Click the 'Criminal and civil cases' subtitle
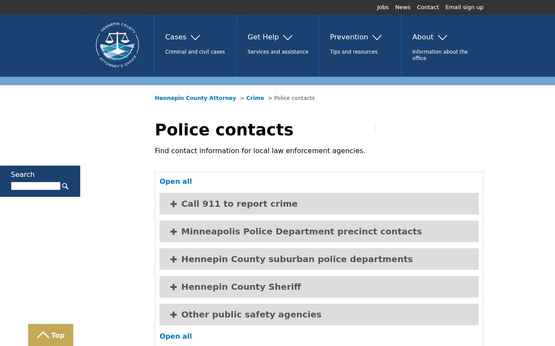Viewport: 555px width, 346px height. 195,52
